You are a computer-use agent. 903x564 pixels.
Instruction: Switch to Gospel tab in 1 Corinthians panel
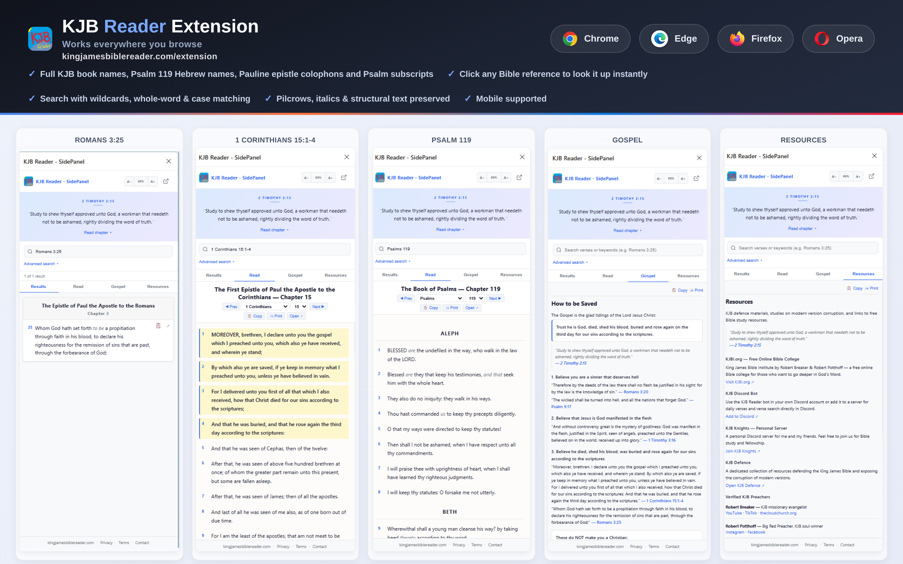coord(295,275)
